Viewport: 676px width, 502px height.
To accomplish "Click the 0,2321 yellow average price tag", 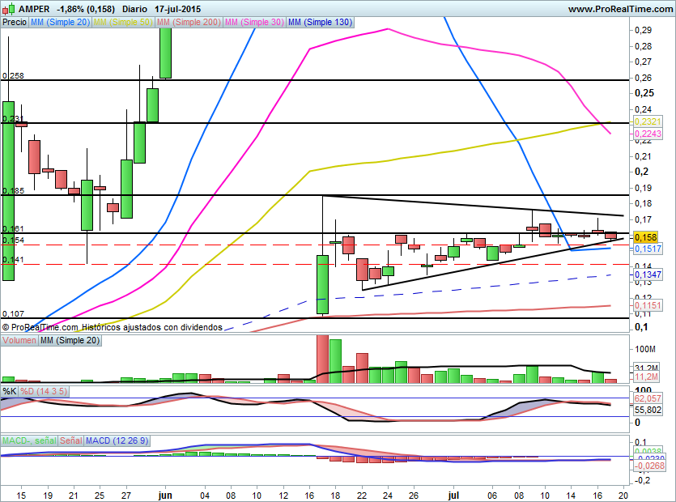I will [646, 121].
